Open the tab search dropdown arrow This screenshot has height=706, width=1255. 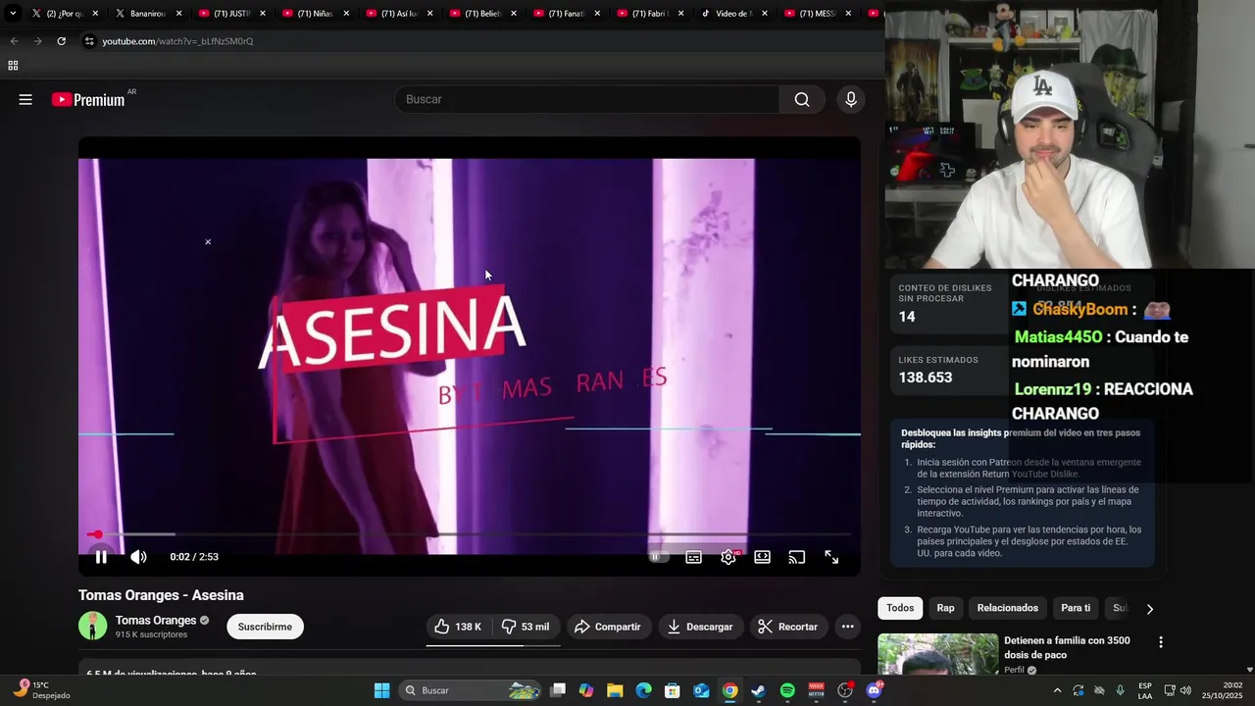13,14
